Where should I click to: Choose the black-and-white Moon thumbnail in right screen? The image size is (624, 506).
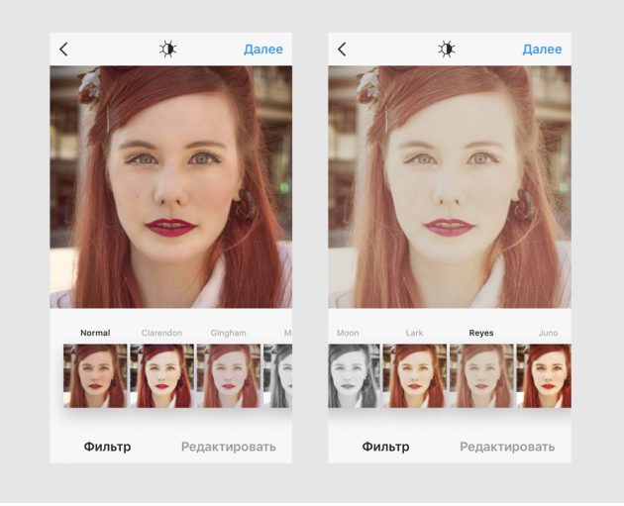(355, 376)
